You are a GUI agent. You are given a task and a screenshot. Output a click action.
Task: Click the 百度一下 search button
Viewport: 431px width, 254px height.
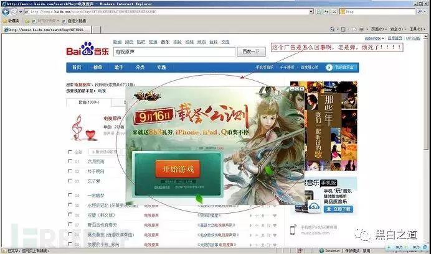click(251, 52)
